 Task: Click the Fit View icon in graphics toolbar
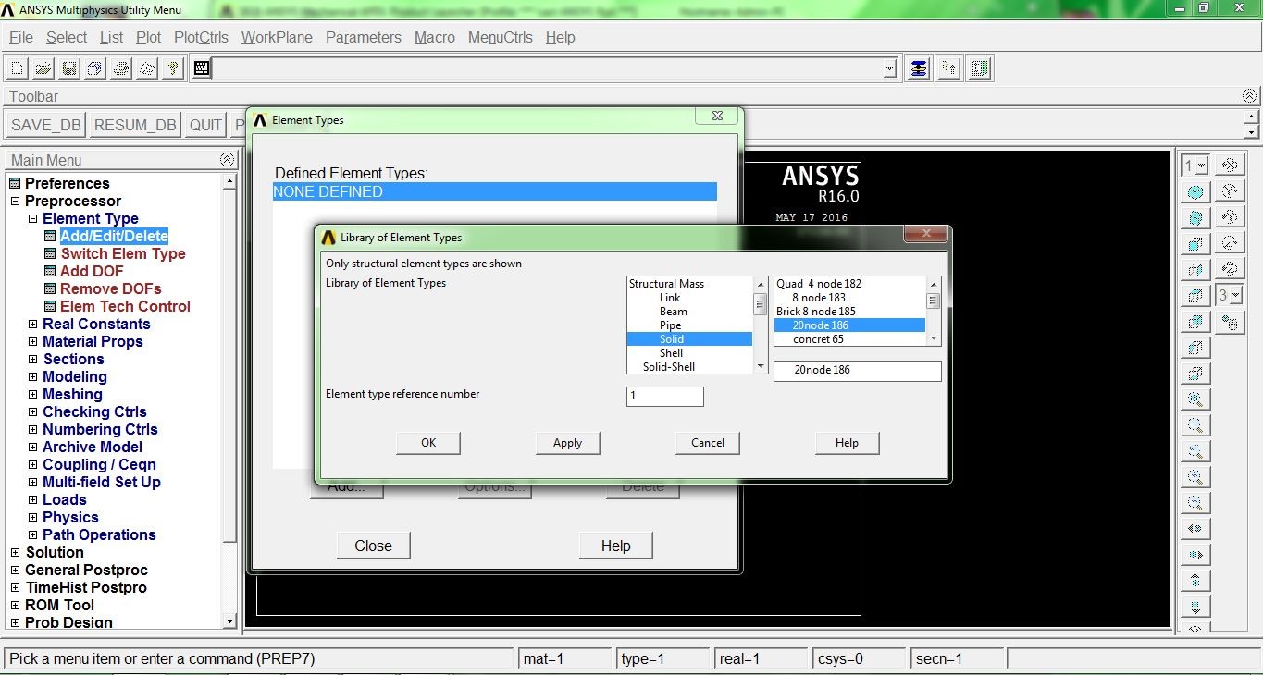1194,399
